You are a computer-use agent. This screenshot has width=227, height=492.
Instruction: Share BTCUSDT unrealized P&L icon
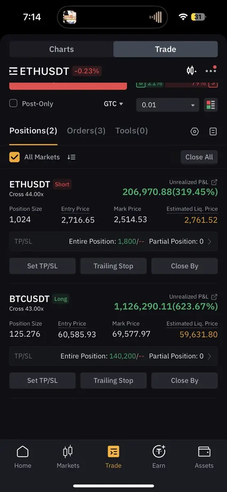(x=214, y=296)
